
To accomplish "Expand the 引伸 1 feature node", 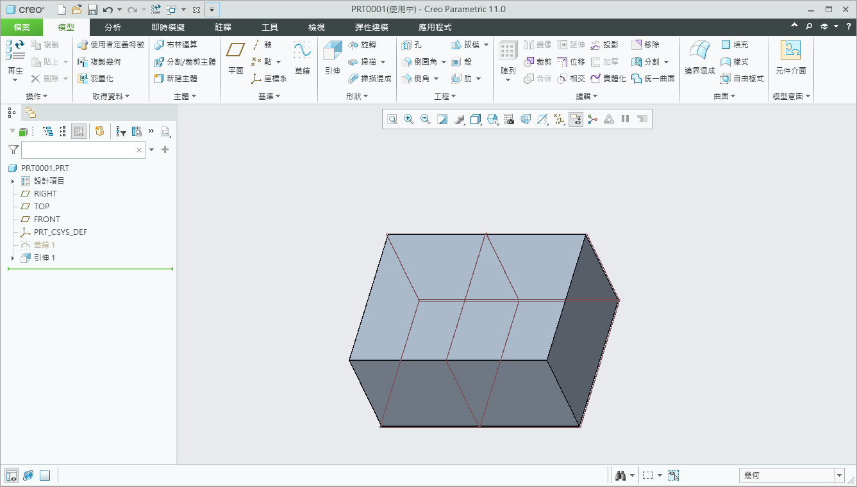I will [x=13, y=258].
